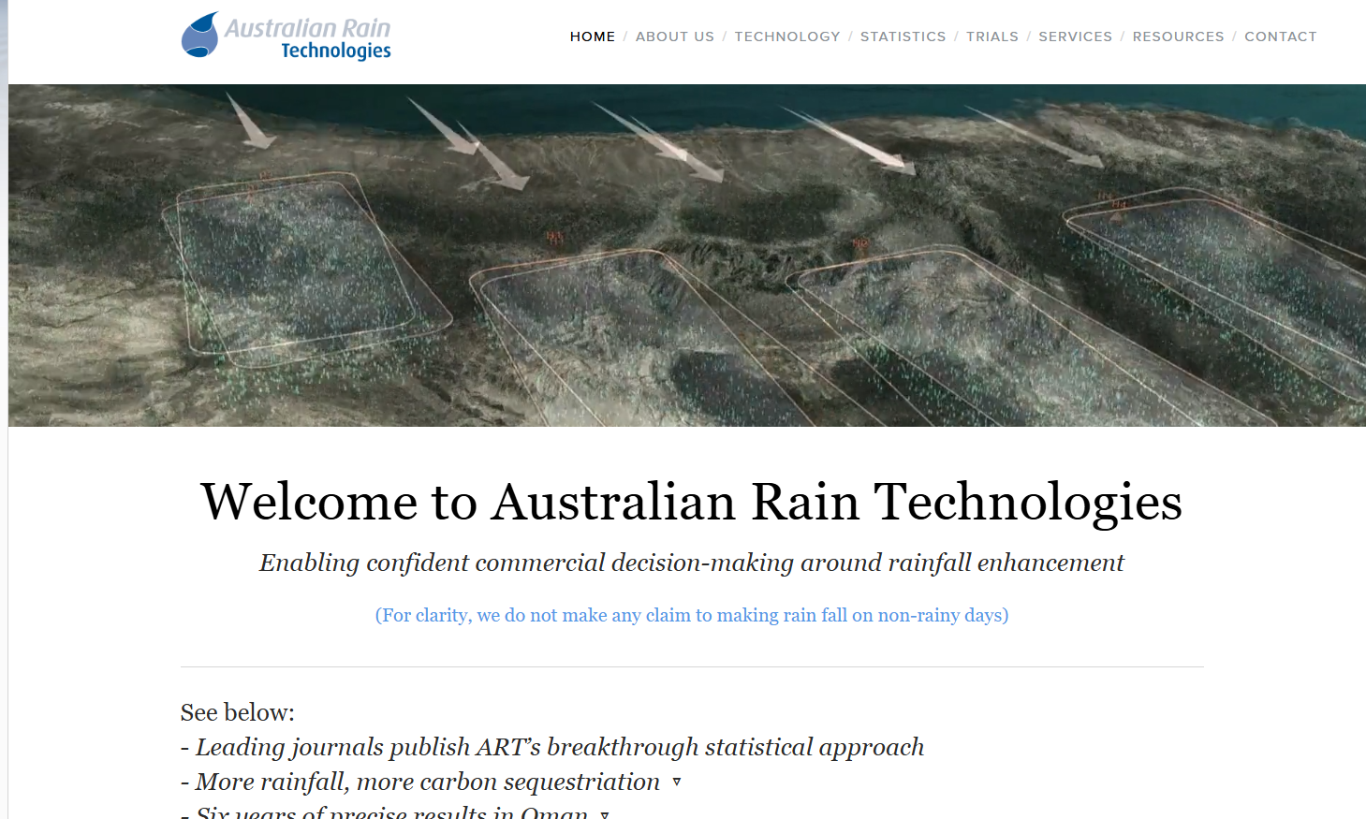Expand arrow beside 'results in Oman'
Viewport: 1366px width, 819px height.
605,814
